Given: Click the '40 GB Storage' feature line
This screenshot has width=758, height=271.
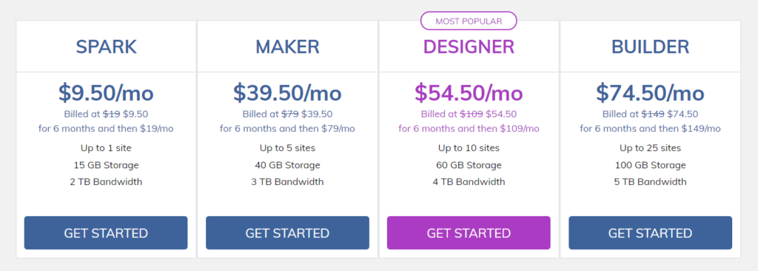Looking at the screenshot, I should coord(287,165).
